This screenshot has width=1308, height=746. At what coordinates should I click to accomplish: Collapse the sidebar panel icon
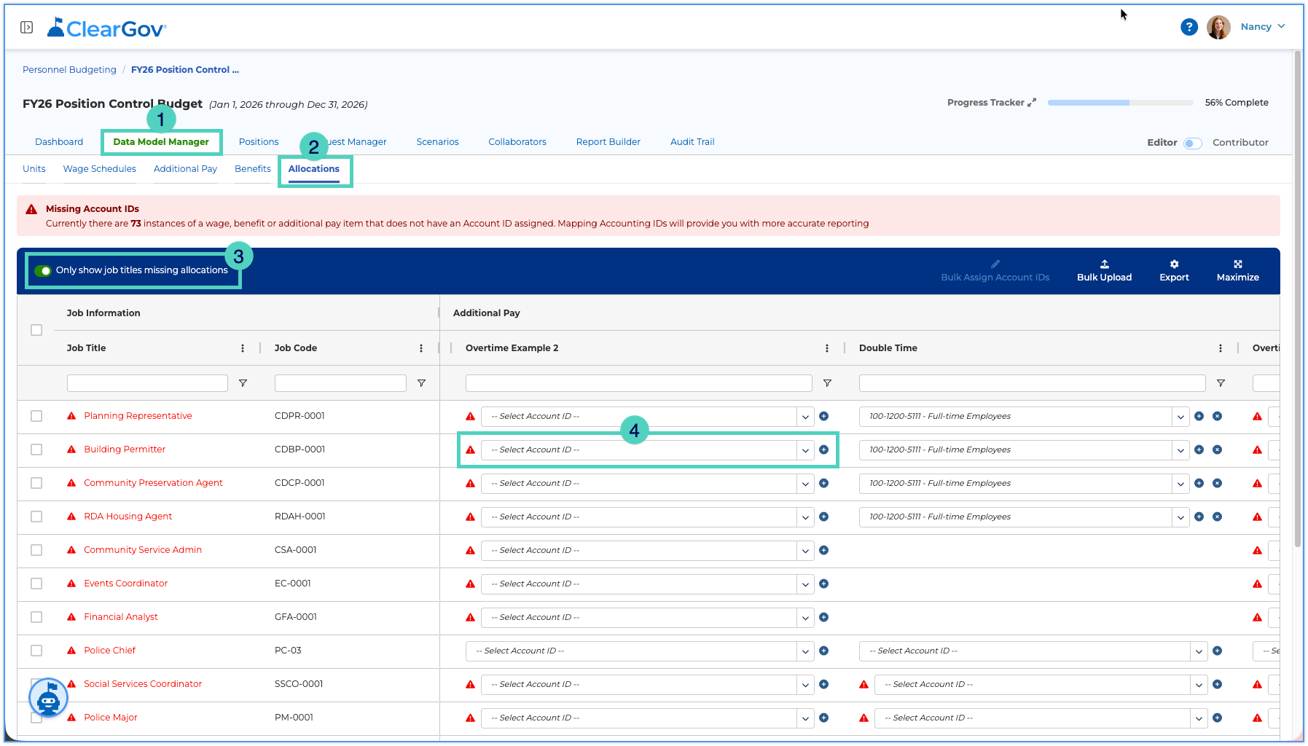27,27
